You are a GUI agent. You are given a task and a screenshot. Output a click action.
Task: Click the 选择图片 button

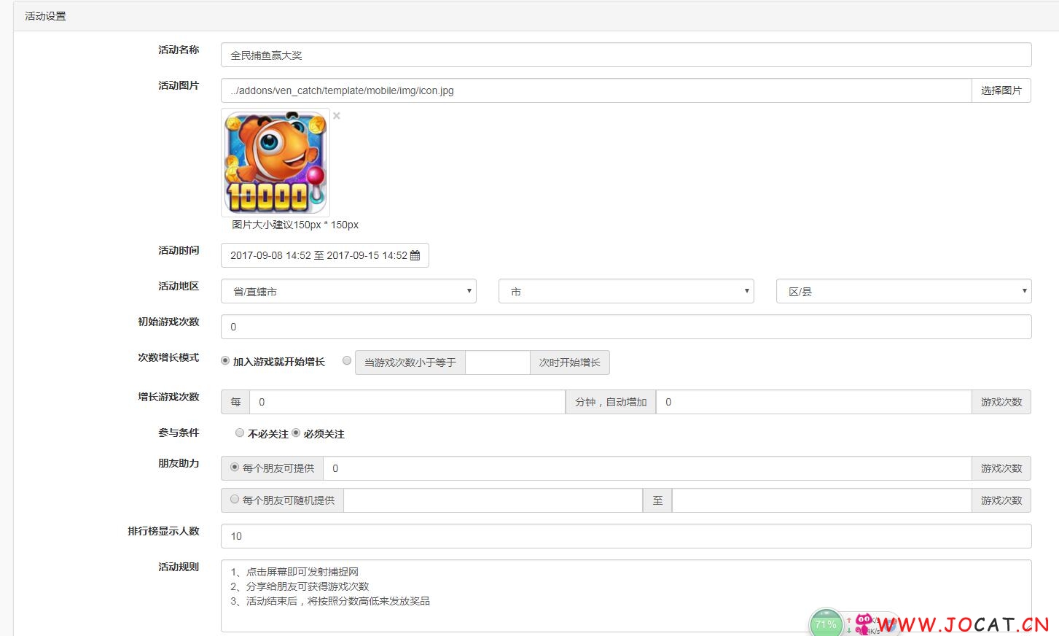[x=1001, y=90]
